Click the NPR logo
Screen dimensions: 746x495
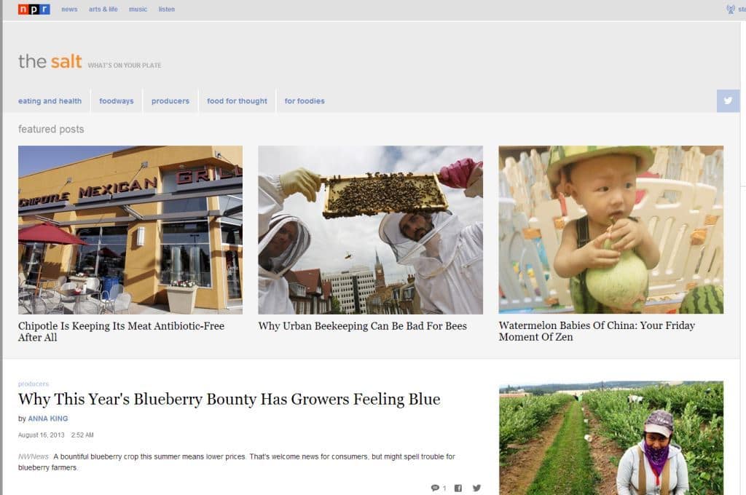[x=34, y=9]
